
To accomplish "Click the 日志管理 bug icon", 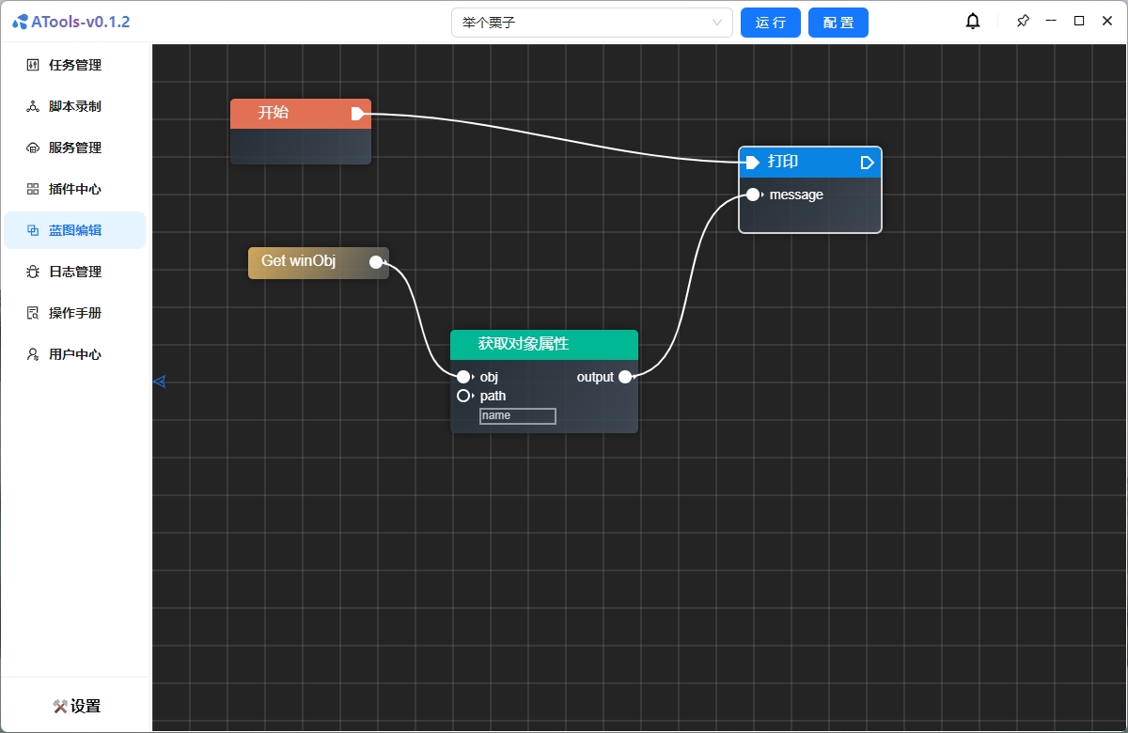I will tap(33, 273).
